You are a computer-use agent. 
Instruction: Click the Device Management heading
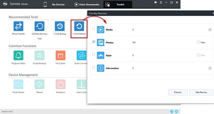tap(23, 75)
